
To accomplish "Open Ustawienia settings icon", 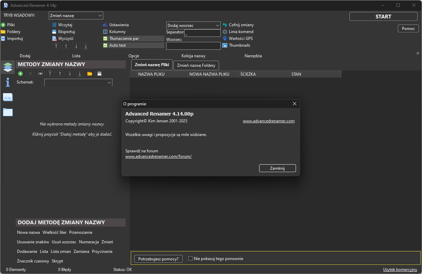I will tap(105, 25).
